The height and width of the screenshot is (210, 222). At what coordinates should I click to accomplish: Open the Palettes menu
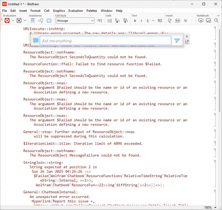click(x=92, y=11)
